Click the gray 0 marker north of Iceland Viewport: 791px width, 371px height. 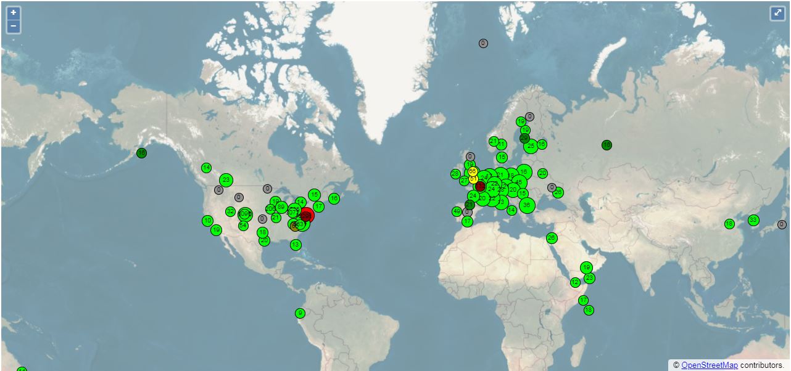(483, 43)
